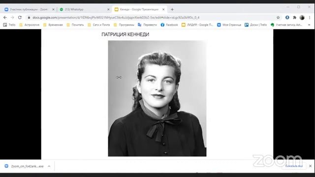
Task: Close the Zoom browser tab
Action: click(x=53, y=9)
